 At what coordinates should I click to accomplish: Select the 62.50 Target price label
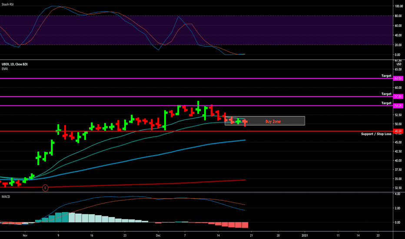[398, 78]
